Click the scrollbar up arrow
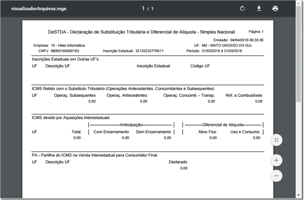 (299, 3)
